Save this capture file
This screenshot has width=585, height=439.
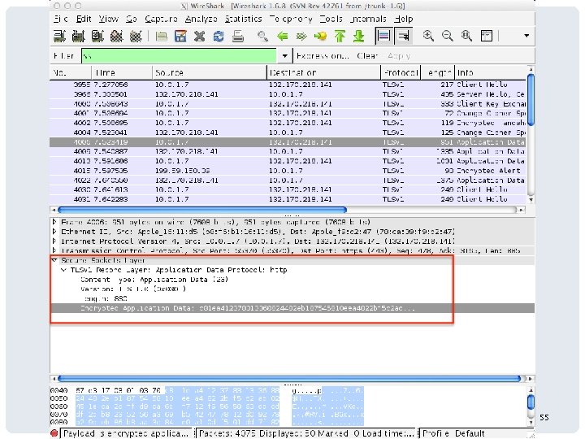180,37
